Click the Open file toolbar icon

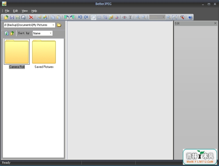click(x=6, y=17)
